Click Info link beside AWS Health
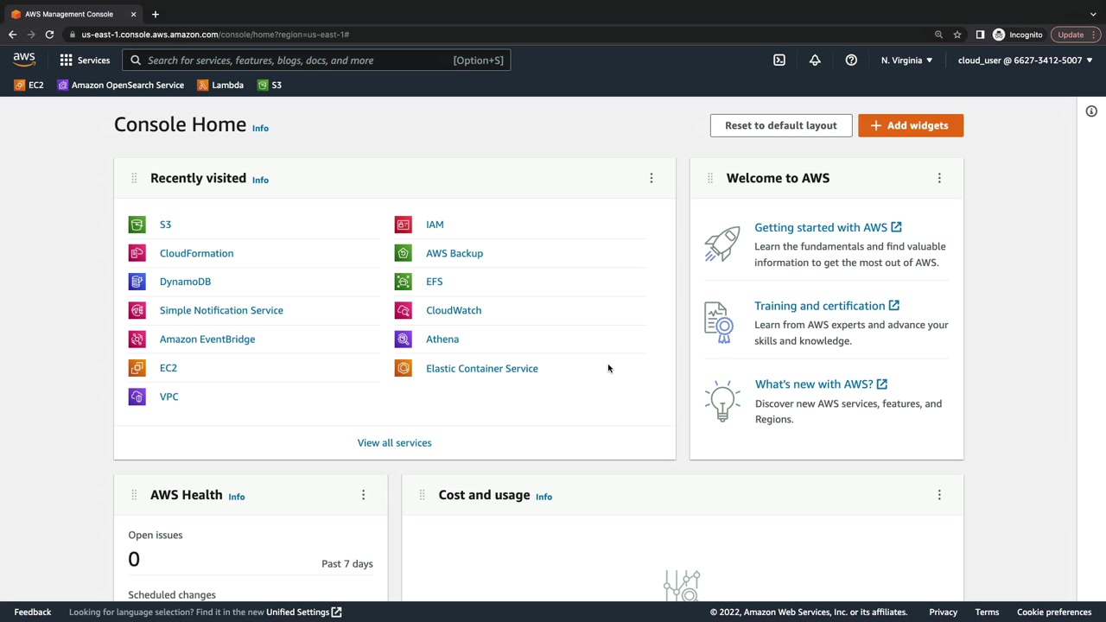1106x622 pixels. (237, 497)
